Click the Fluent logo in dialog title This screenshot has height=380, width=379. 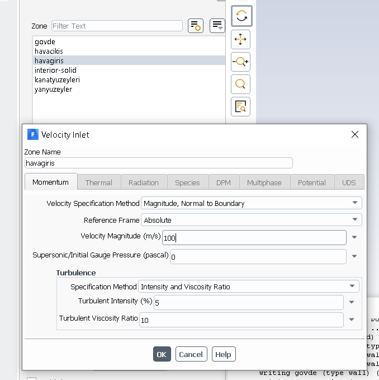coord(33,134)
